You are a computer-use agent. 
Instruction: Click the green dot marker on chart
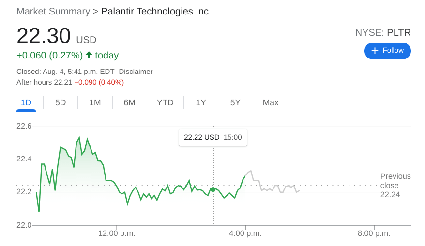213,189
